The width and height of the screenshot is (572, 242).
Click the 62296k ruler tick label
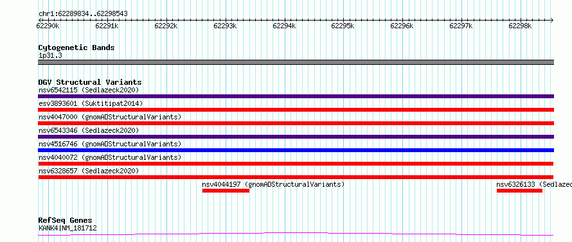pos(402,26)
